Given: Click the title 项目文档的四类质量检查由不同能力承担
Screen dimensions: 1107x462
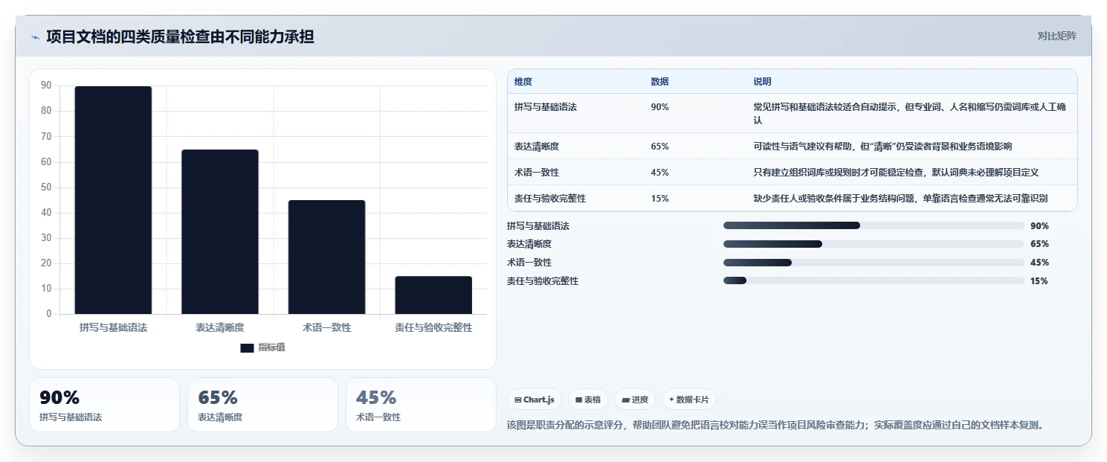Looking at the screenshot, I should [x=180, y=36].
